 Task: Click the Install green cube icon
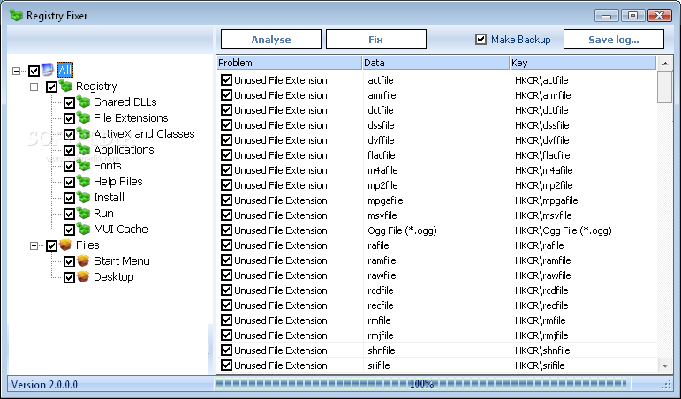click(x=83, y=197)
